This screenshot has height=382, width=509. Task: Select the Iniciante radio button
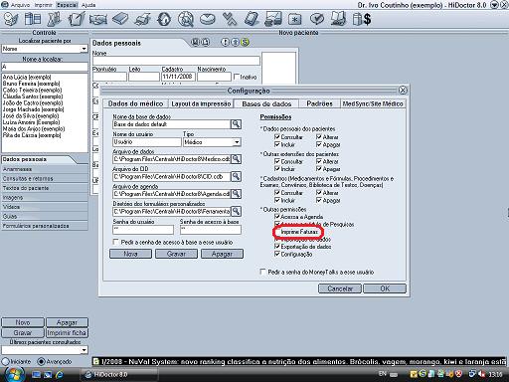coord(5,361)
